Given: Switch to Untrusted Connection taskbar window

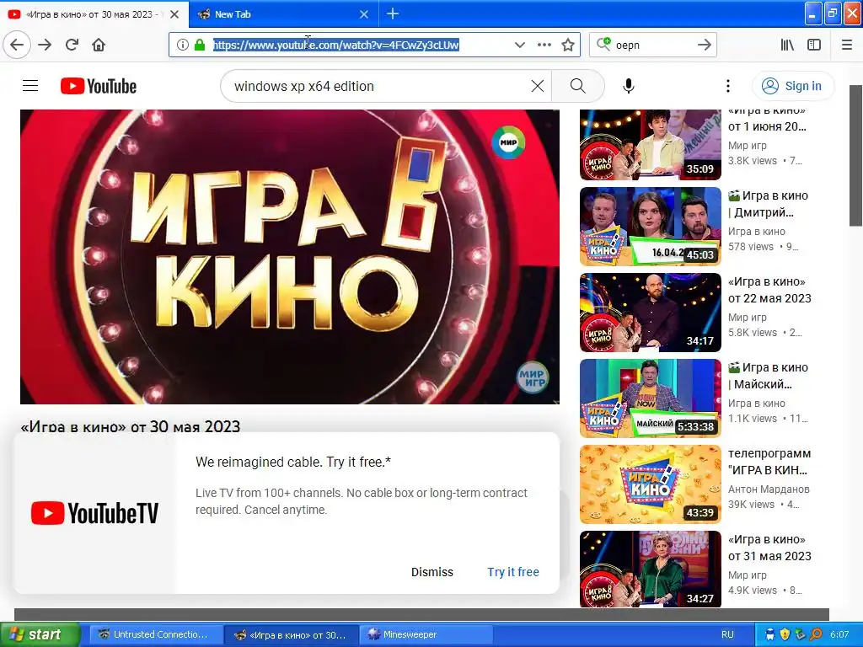Looking at the screenshot, I should pyautogui.click(x=156, y=634).
